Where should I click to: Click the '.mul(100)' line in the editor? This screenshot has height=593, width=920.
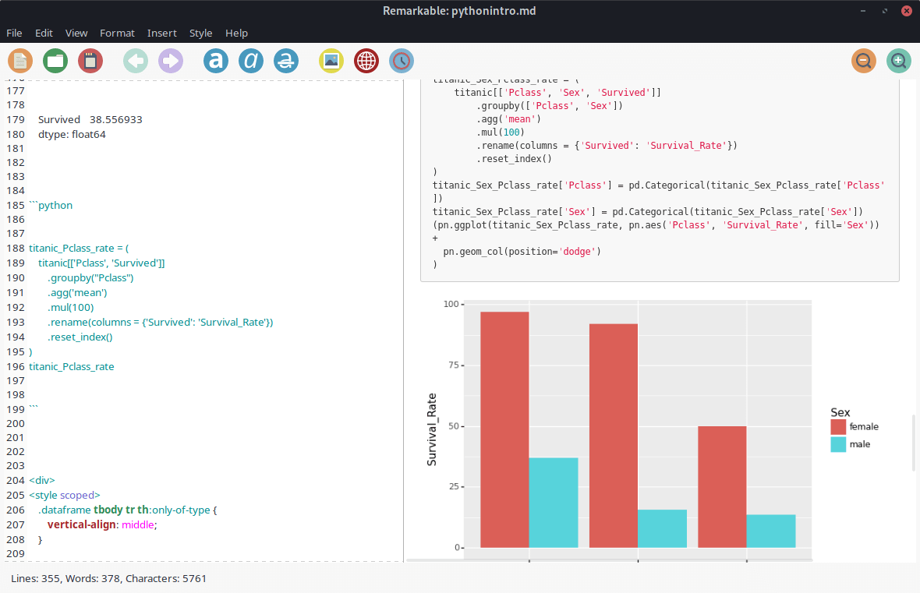coord(70,307)
